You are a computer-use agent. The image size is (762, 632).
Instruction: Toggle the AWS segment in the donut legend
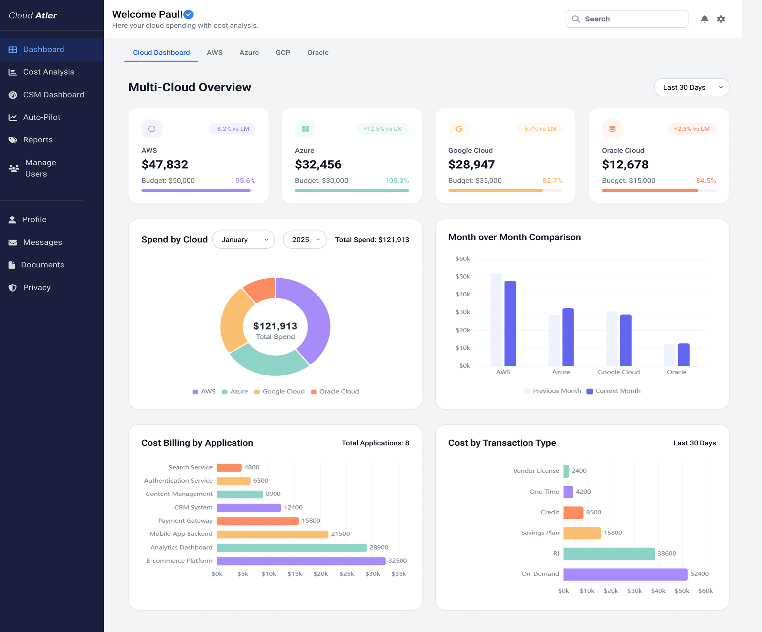coord(204,391)
